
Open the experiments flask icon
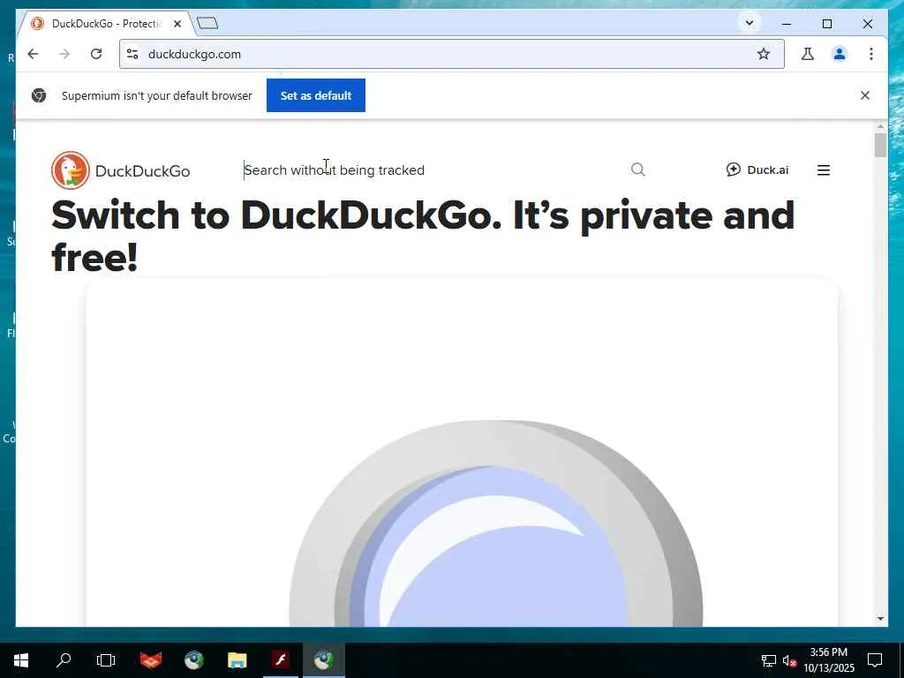pos(808,54)
